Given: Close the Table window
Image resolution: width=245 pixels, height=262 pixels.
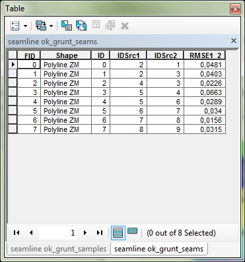Looking at the screenshot, I should pos(235,9).
